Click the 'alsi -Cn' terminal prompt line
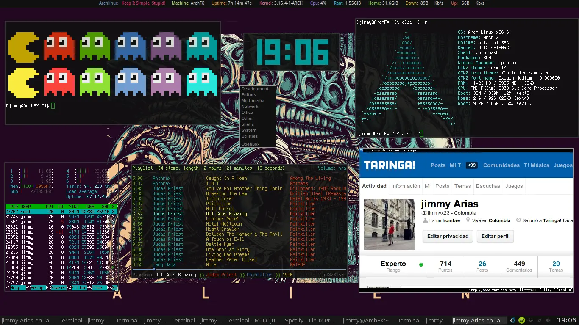The height and width of the screenshot is (325, 579). point(390,134)
